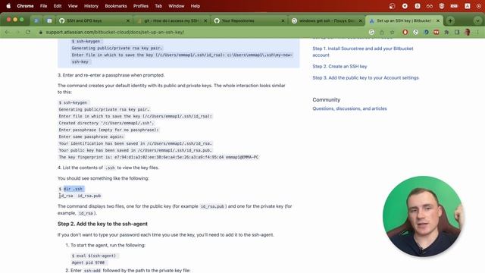Open the second pinned tab
The image size is (485, 273).
(49, 20)
